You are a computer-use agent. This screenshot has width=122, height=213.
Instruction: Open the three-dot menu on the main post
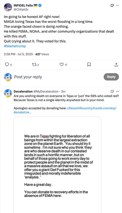tap(117, 5)
